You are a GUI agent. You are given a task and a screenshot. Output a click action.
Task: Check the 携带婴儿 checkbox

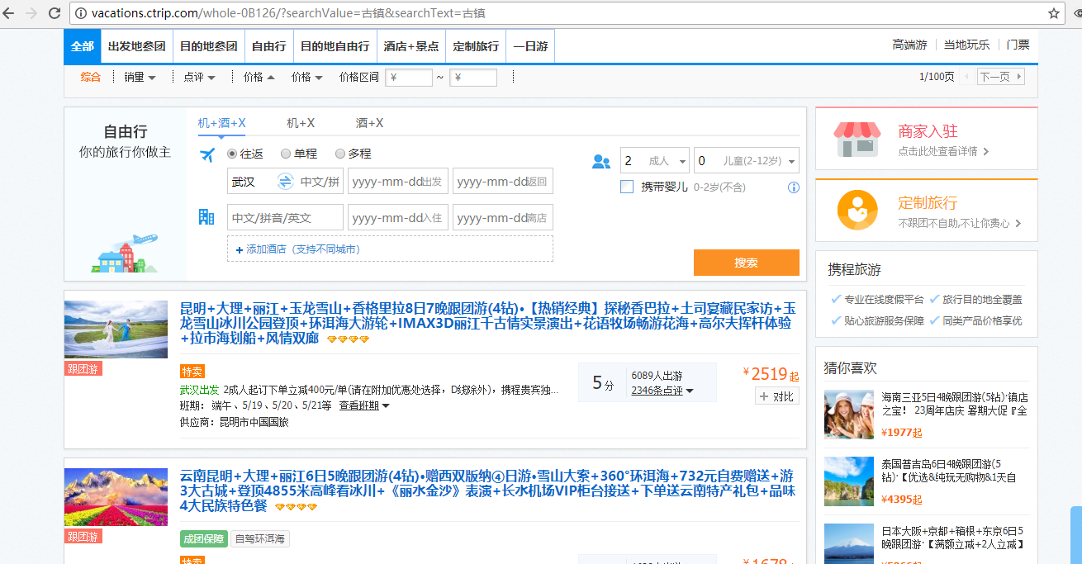[x=627, y=187]
